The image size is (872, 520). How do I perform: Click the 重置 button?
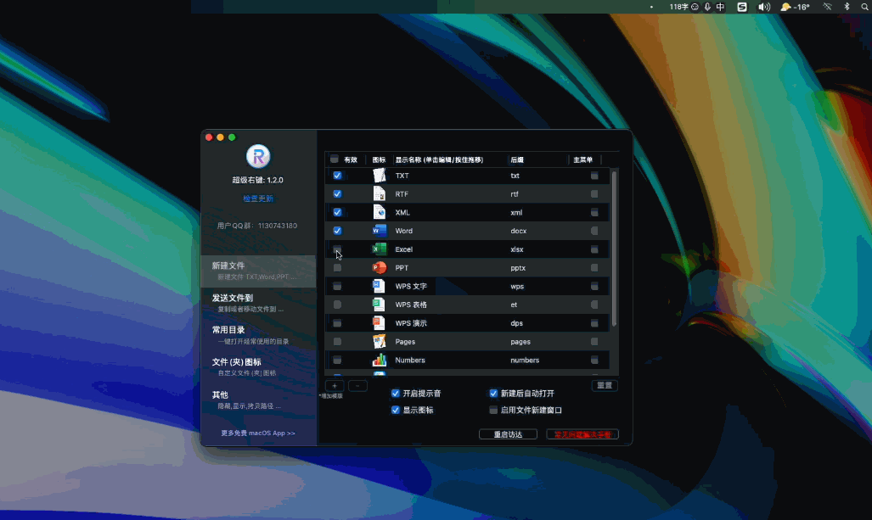click(605, 386)
